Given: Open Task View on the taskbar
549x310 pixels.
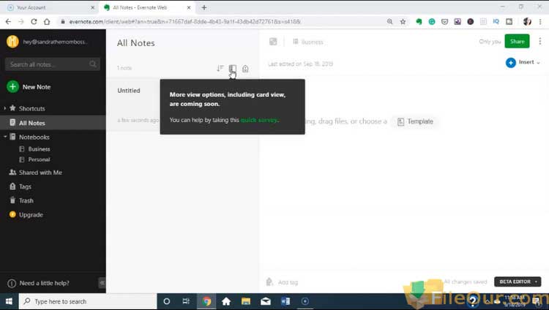Looking at the screenshot, I should (x=186, y=301).
